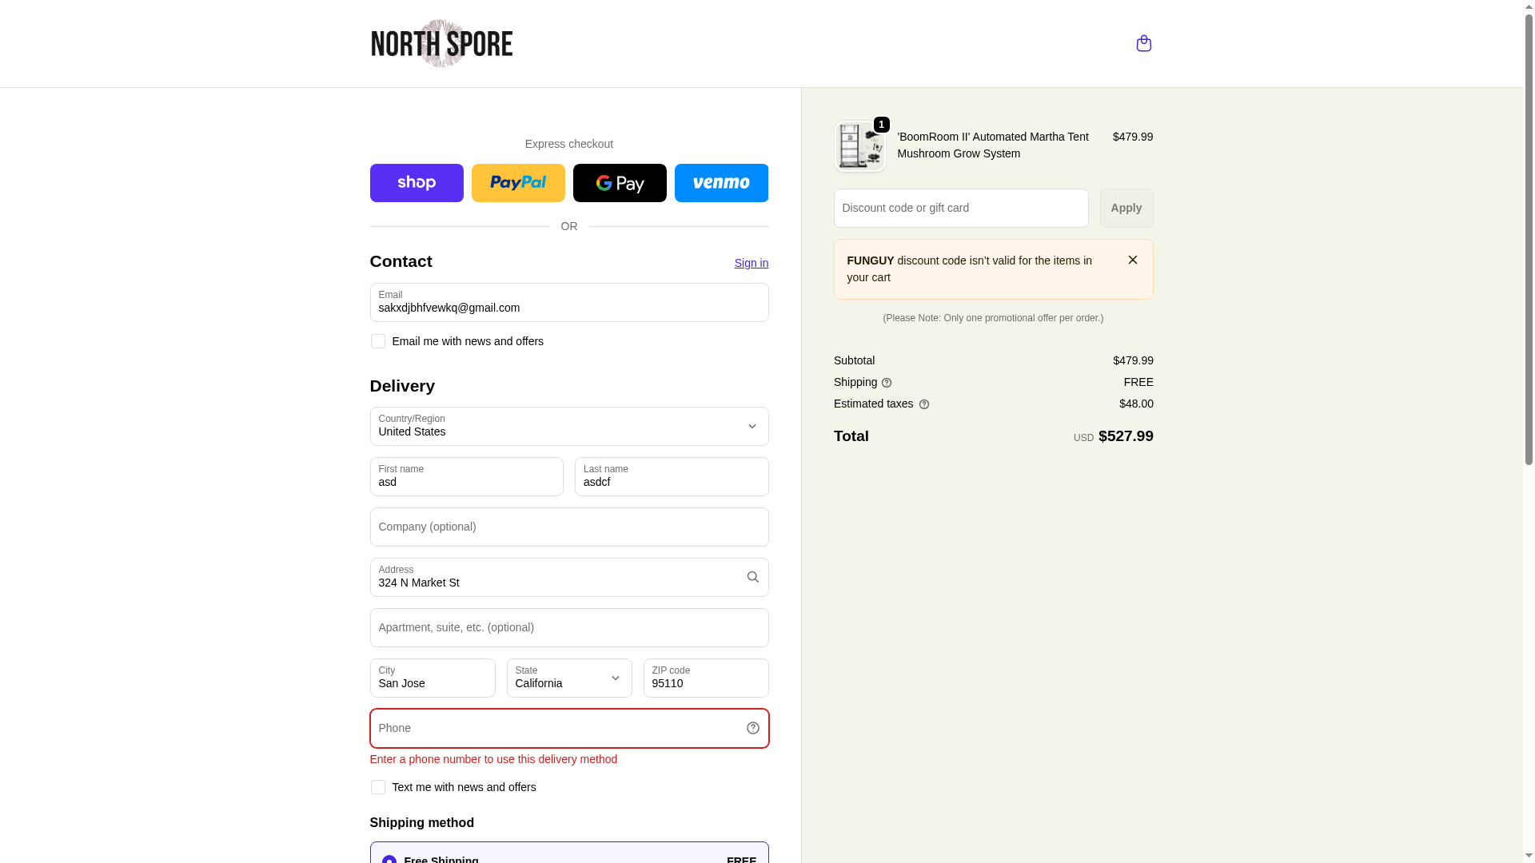Click the Apply discount button
This screenshot has width=1535, height=863.
[1126, 208]
